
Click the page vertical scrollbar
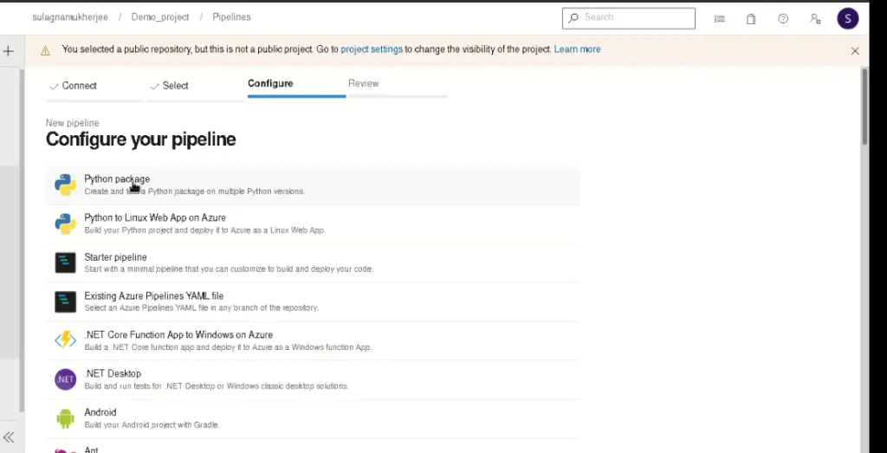click(864, 107)
